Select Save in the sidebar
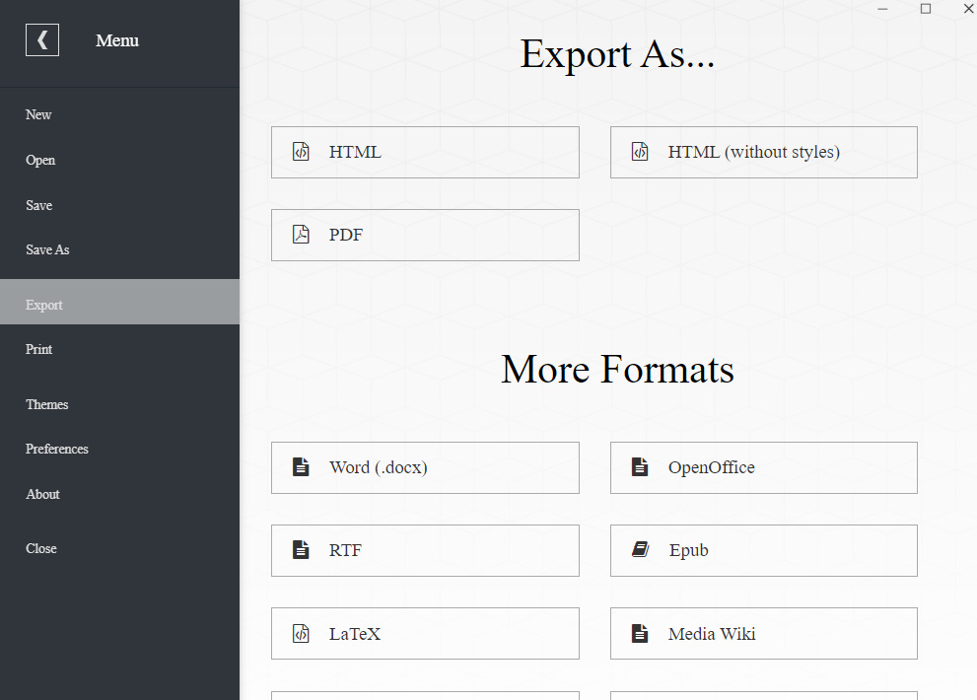Screen dimensions: 977x700 (119, 205)
